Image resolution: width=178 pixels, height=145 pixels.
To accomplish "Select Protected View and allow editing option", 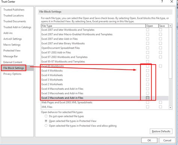I will [46, 126].
